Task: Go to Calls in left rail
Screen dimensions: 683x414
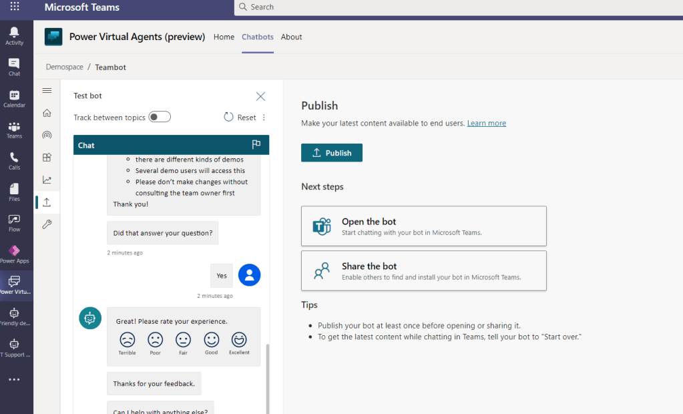Action: click(14, 160)
